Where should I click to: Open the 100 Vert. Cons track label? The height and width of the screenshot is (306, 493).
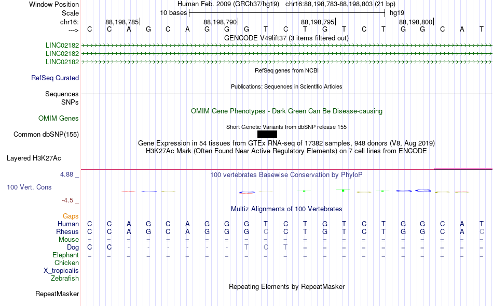pyautogui.click(x=29, y=187)
